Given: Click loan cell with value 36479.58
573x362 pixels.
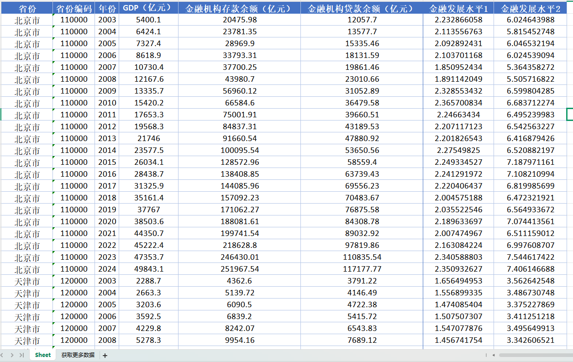Looking at the screenshot, I should 362,103.
